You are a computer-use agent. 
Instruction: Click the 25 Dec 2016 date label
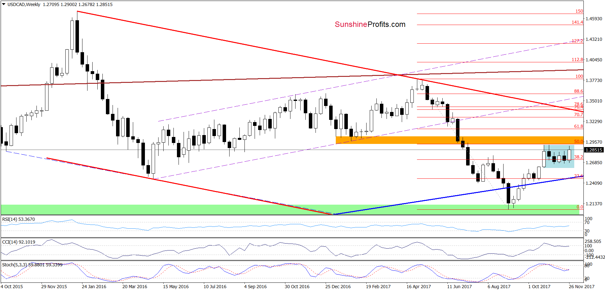point(338,287)
